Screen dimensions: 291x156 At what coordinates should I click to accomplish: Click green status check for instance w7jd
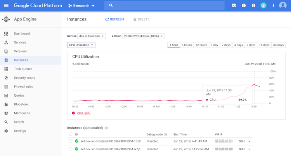pos(76,149)
